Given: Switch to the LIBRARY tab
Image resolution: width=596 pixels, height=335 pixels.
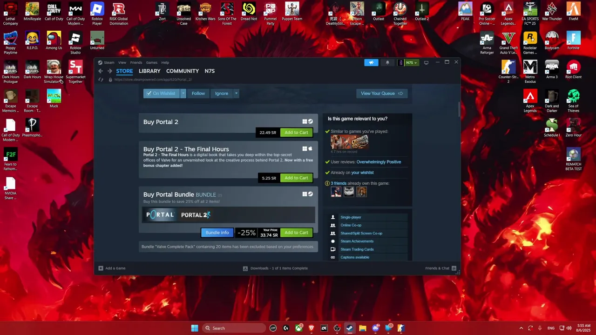Looking at the screenshot, I should coord(149,71).
